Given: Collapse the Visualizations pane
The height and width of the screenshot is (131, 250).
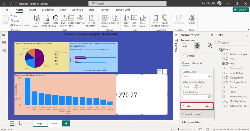Looking at the screenshot, I should click(212, 35).
